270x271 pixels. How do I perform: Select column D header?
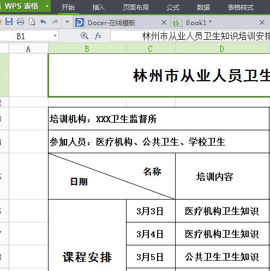pos(222,49)
